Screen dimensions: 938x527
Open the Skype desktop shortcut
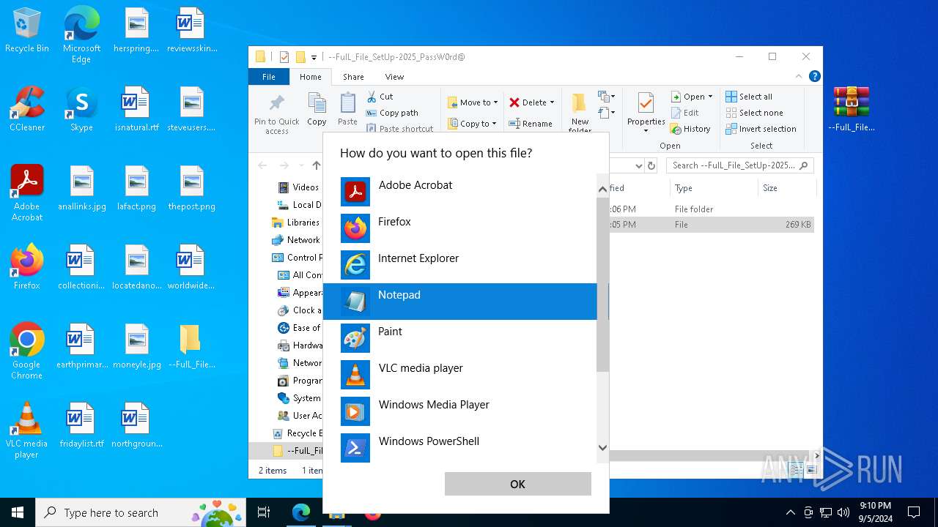click(81, 109)
